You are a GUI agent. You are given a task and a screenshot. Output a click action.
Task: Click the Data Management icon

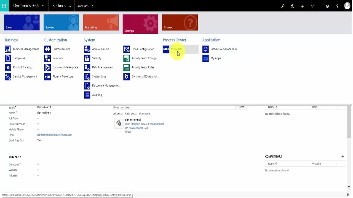pos(87,67)
